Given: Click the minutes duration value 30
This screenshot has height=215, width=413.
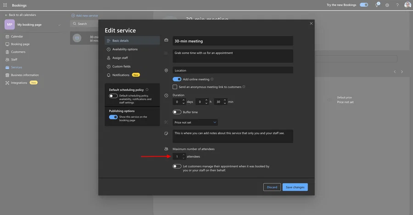Looking at the screenshot, I should pyautogui.click(x=218, y=102).
